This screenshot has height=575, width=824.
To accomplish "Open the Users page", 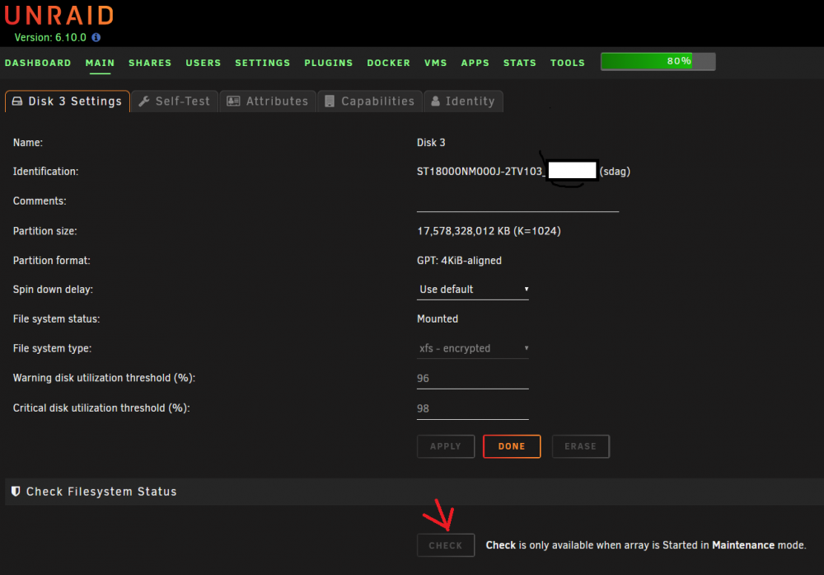I will [204, 63].
